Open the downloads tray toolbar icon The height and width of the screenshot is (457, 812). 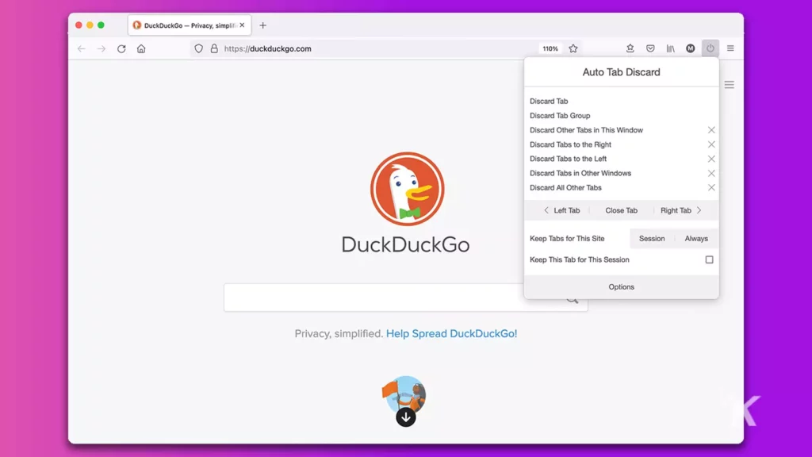click(630, 48)
